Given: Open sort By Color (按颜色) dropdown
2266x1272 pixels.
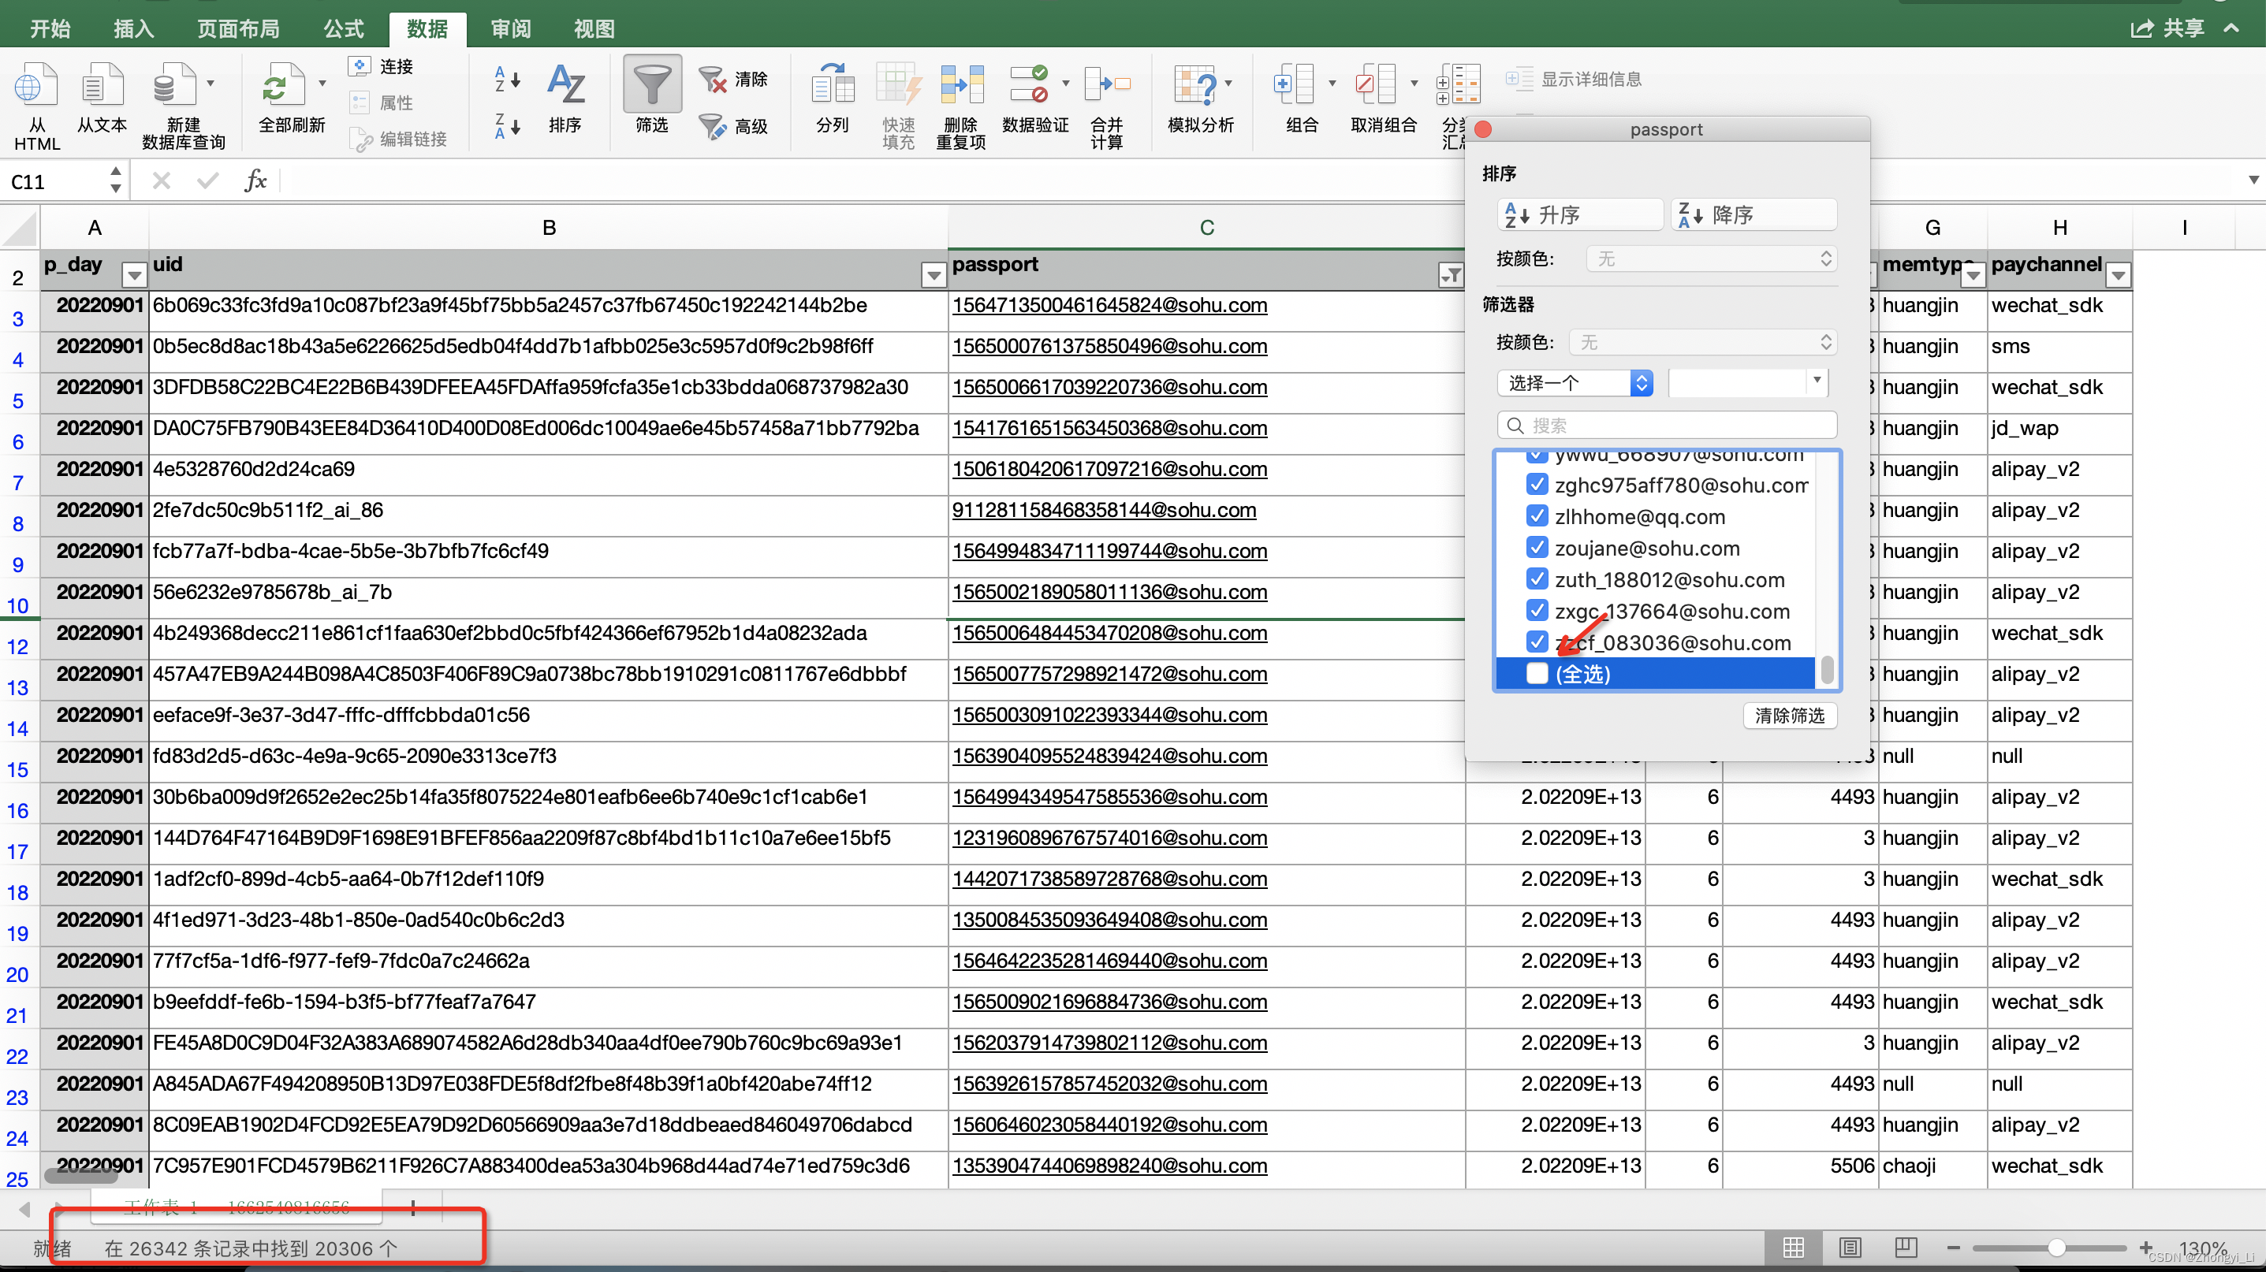Looking at the screenshot, I should pyautogui.click(x=1711, y=258).
